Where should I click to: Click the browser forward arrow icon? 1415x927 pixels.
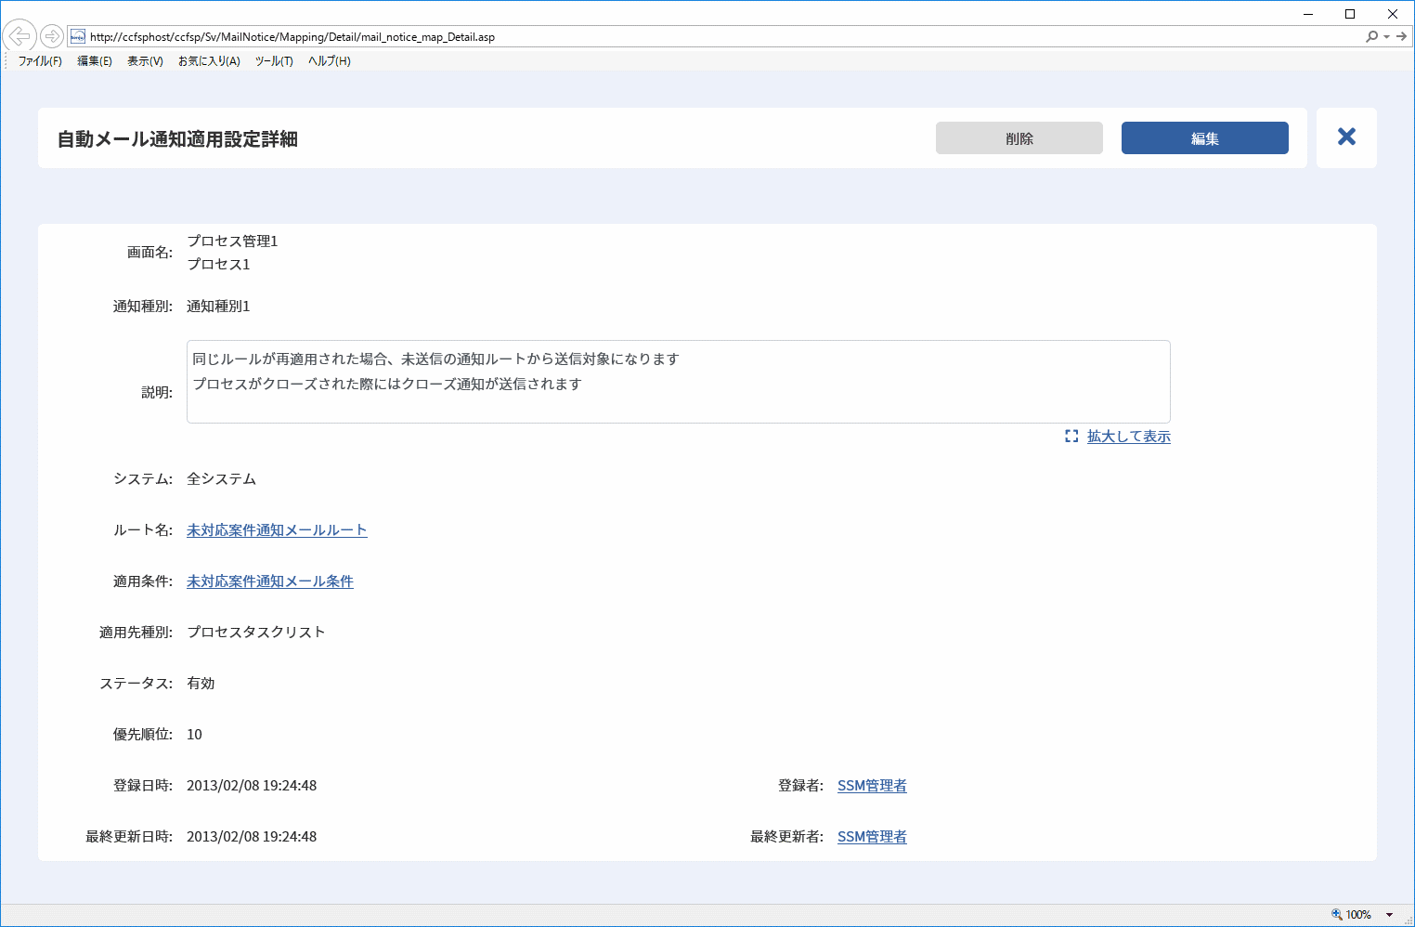point(52,36)
